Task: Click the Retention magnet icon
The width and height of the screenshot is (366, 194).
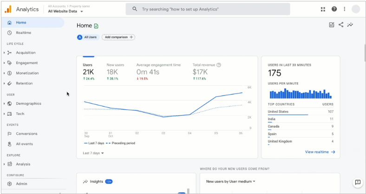Action: (9, 83)
